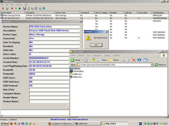Click the green Go button next to address
Image resolution: width=169 pixels, height=126 pixels.
(160, 65)
